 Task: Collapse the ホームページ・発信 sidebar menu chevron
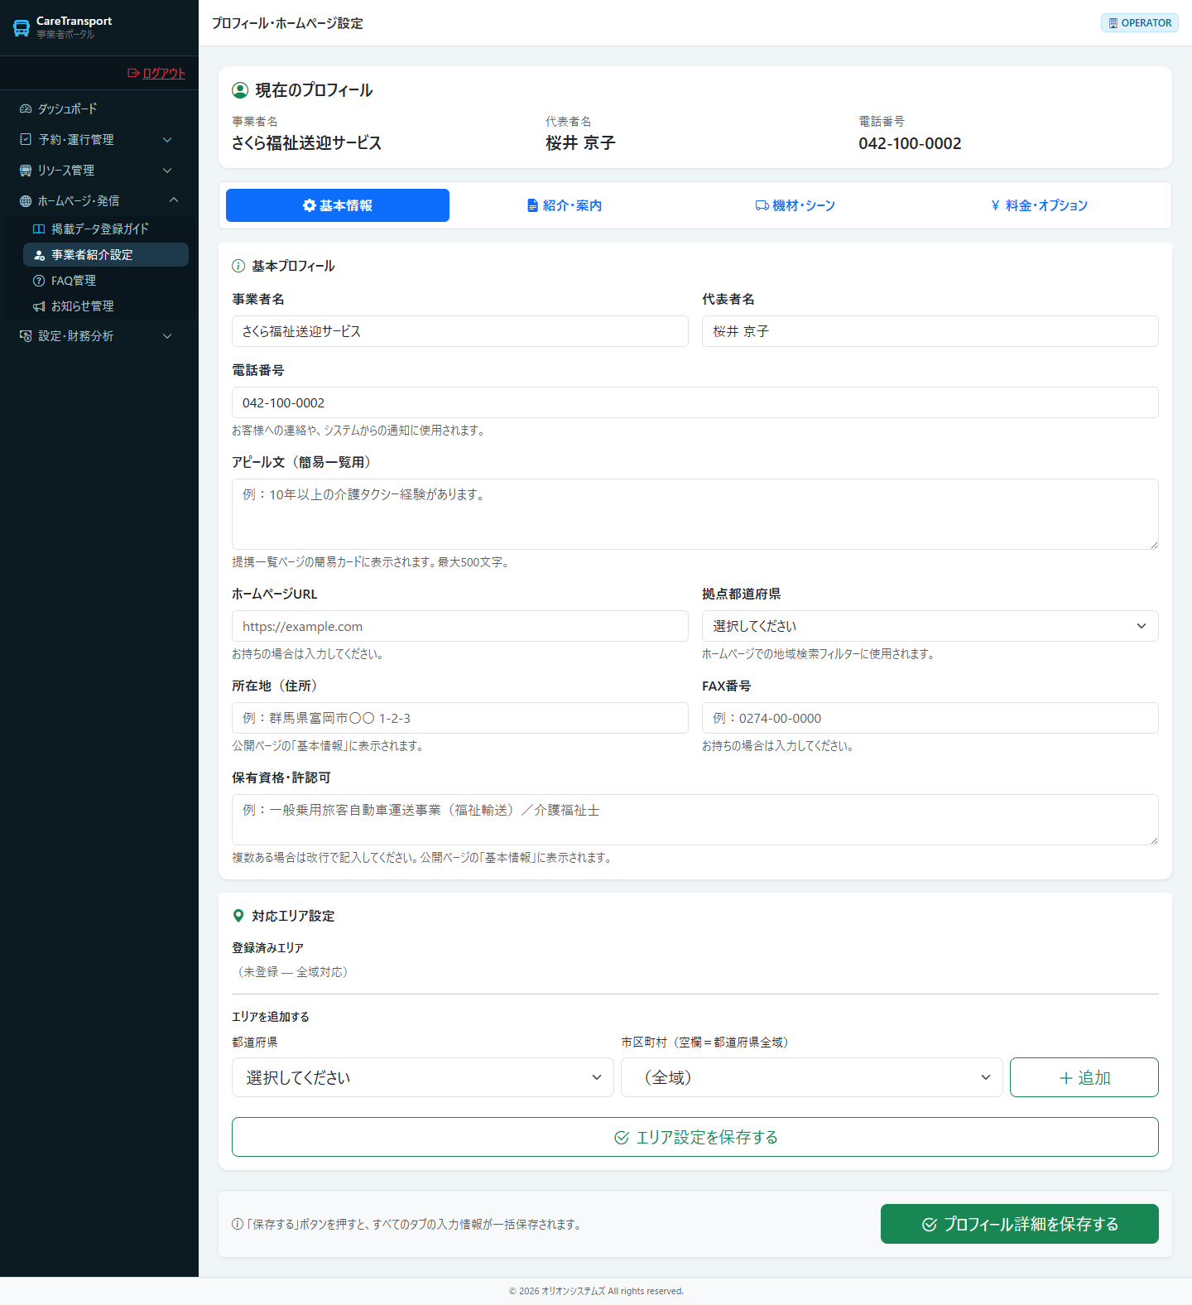(174, 200)
